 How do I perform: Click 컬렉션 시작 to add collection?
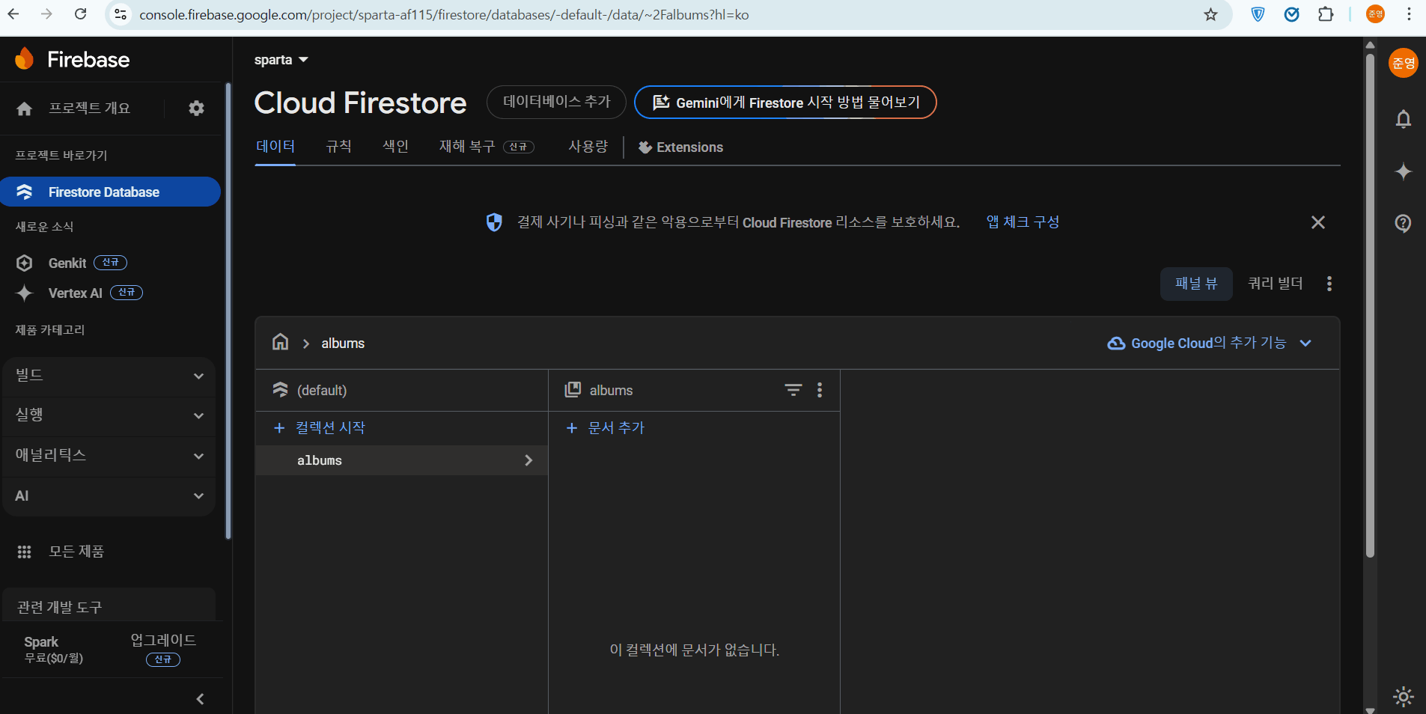pyautogui.click(x=320, y=427)
